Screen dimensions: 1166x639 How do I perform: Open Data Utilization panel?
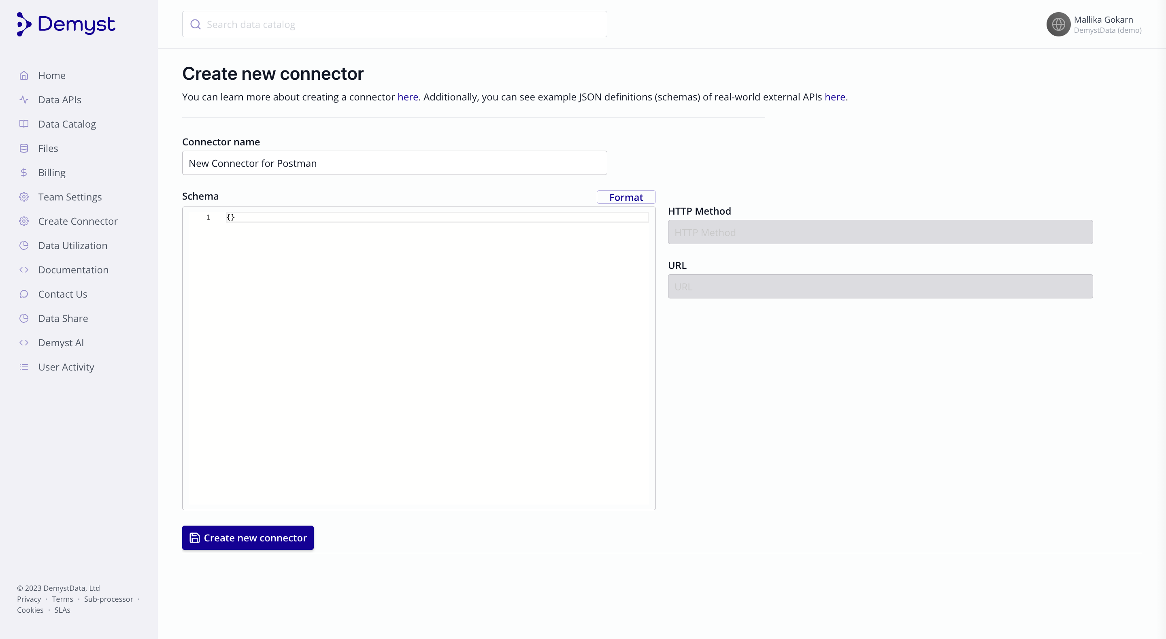pyautogui.click(x=72, y=245)
